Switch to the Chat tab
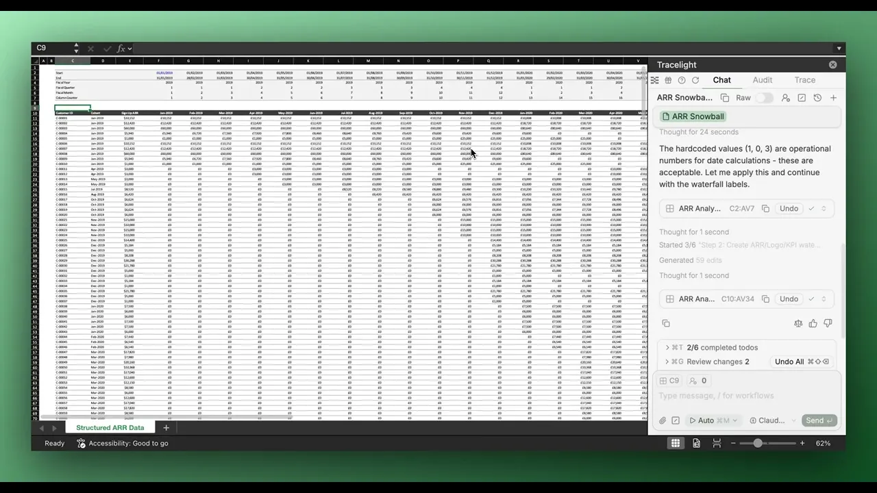Viewport: 877px width, 493px height. (721, 80)
